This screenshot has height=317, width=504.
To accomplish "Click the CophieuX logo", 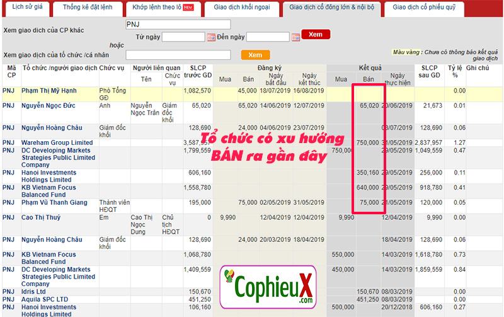I will pos(268,288).
